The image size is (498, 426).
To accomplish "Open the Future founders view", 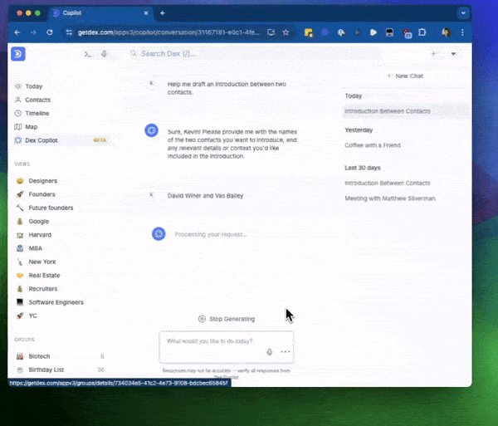I will point(51,208).
